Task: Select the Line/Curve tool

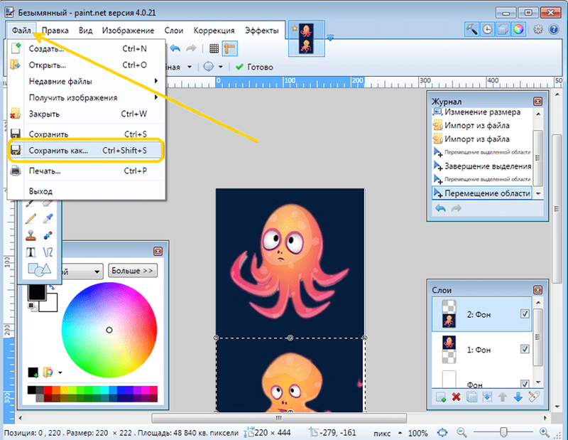Action: point(48,252)
